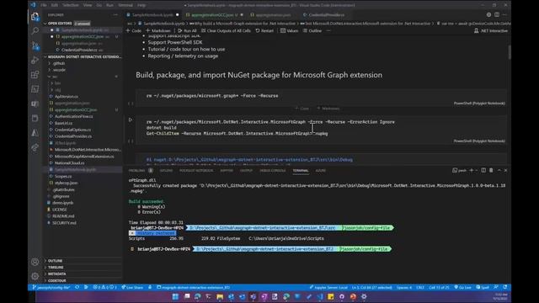This screenshot has height=303, width=539.
Task: Open demo.ipynb in the explorer
Action: pos(62,203)
